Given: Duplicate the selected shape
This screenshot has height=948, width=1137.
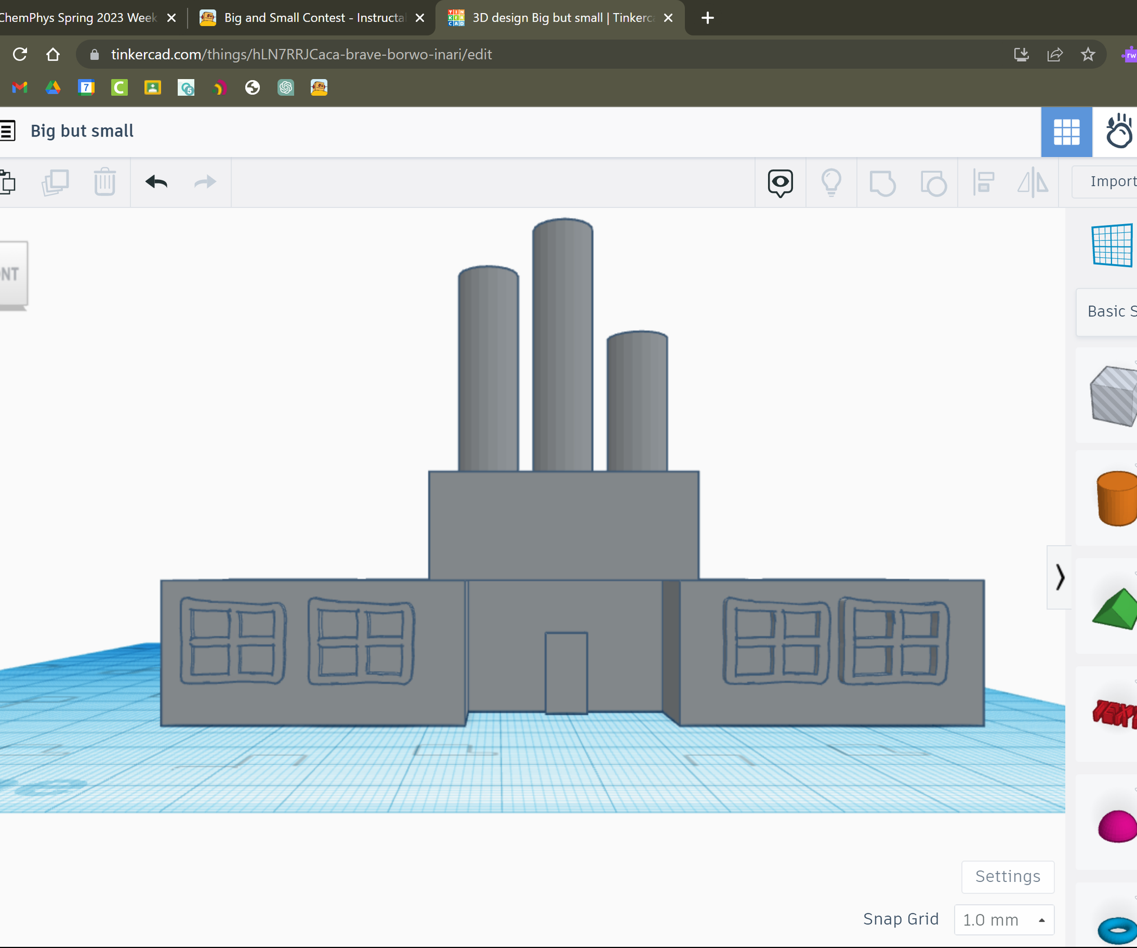Looking at the screenshot, I should [x=55, y=182].
